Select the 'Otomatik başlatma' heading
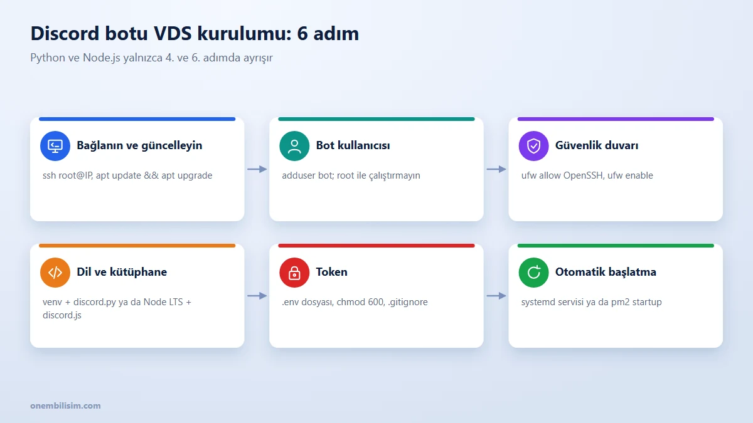 (606, 272)
